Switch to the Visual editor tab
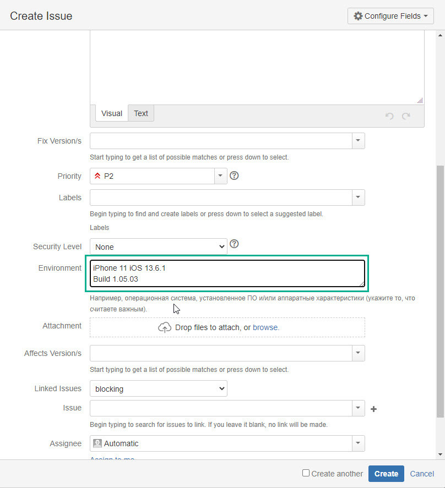The image size is (445, 488). click(112, 113)
